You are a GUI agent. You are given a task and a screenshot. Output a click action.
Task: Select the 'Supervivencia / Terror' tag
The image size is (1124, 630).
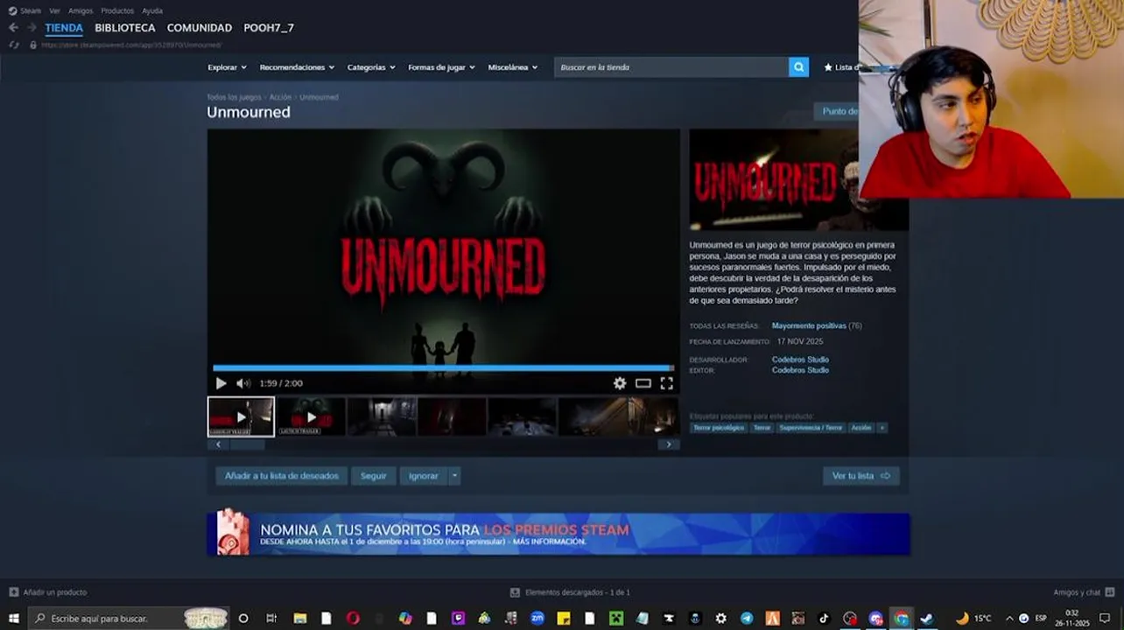tap(811, 428)
